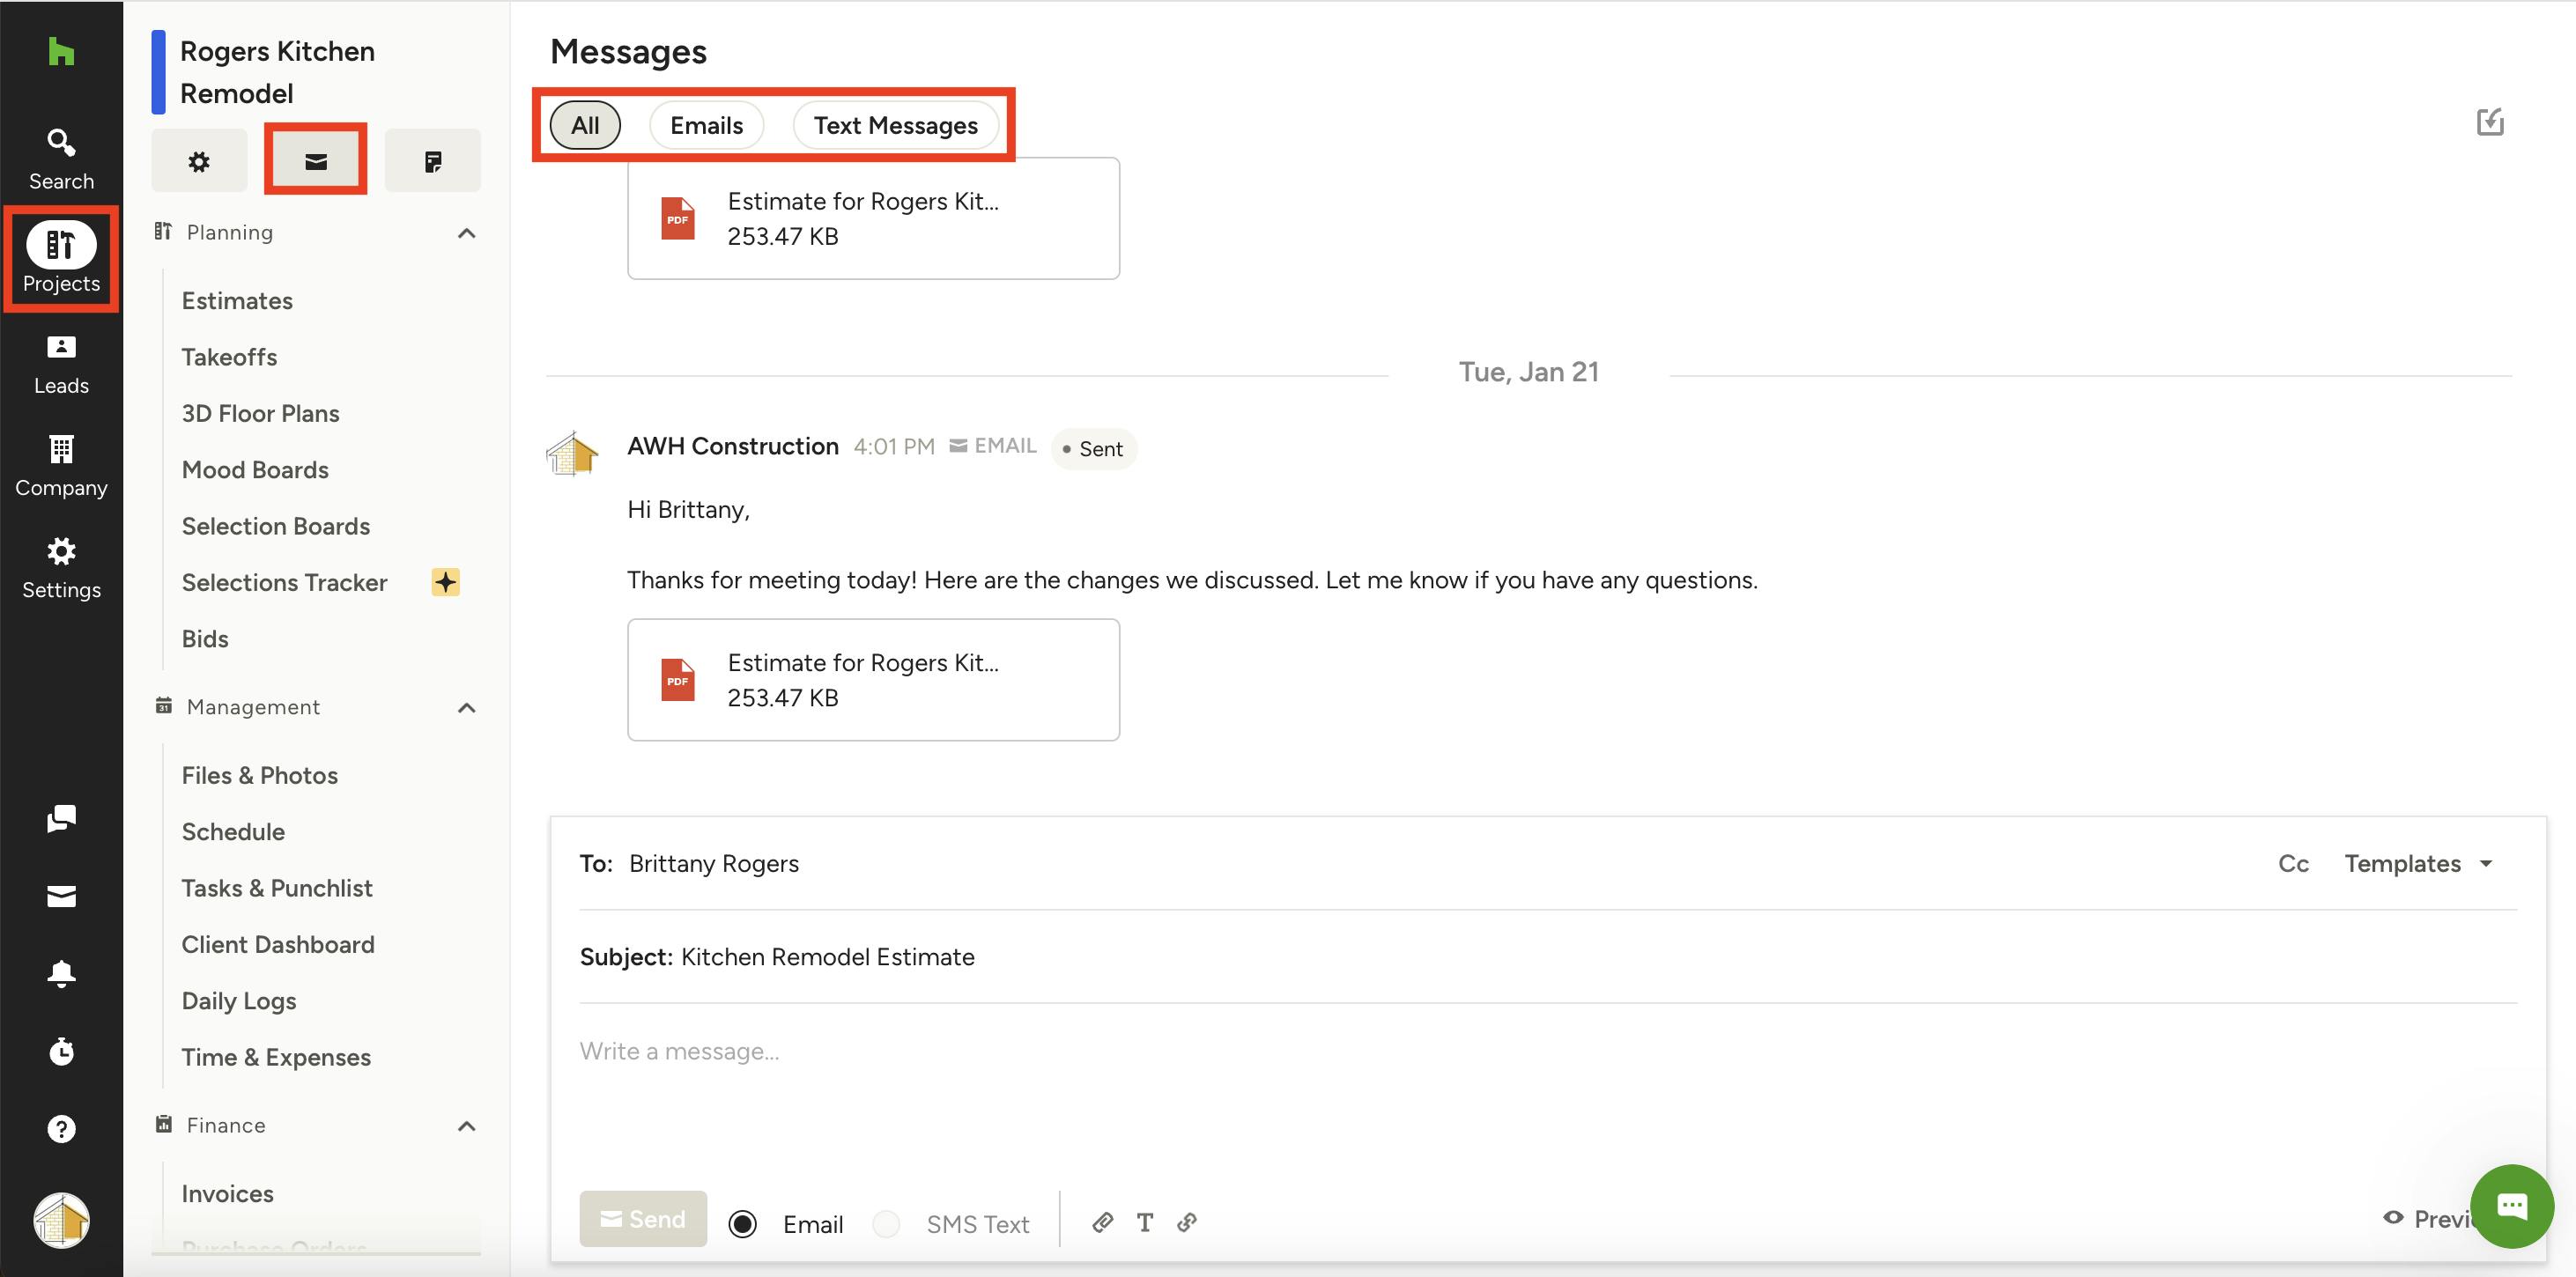This screenshot has width=2576, height=1277.
Task: Open Projects in the left rail
Action: click(x=61, y=259)
